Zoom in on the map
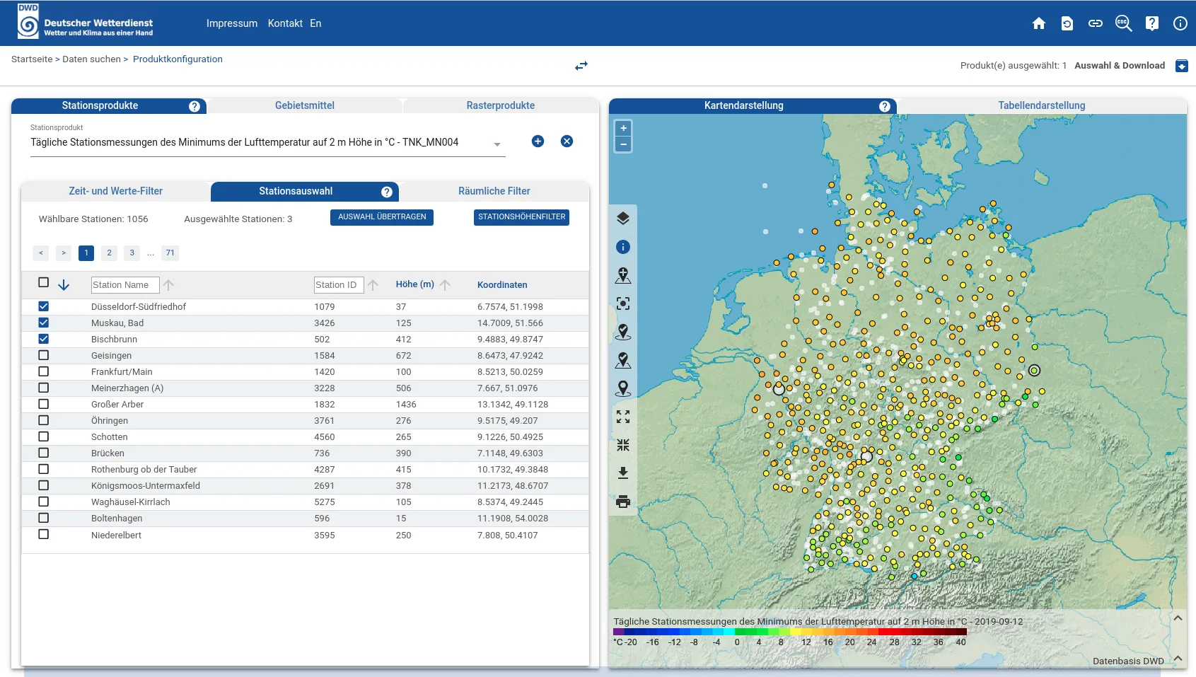 point(623,129)
